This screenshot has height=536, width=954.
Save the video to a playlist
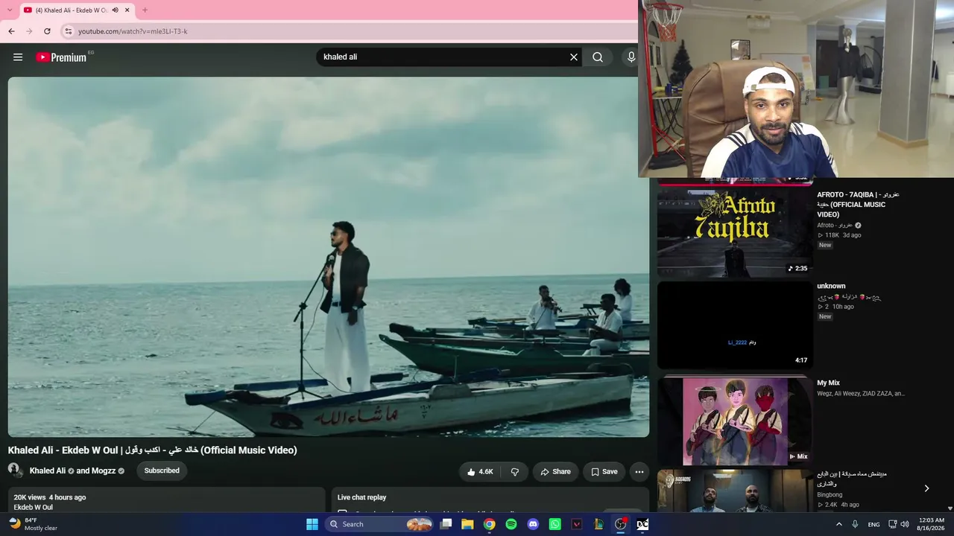pyautogui.click(x=604, y=471)
